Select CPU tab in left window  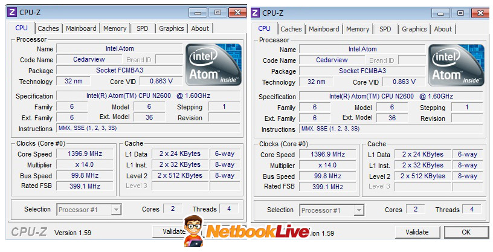pos(21,28)
